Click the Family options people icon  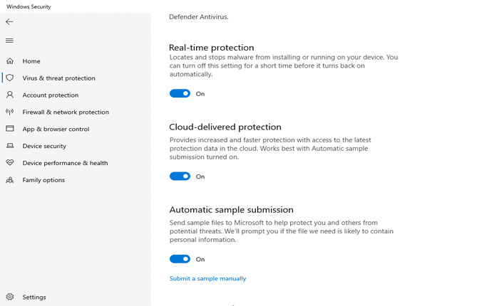10,180
